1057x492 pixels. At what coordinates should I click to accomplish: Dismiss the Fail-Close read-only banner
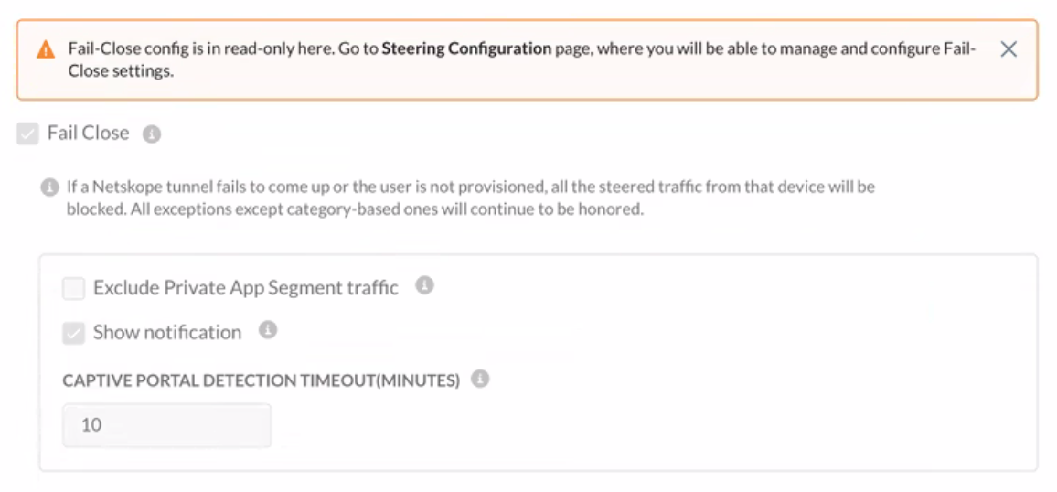point(1009,49)
